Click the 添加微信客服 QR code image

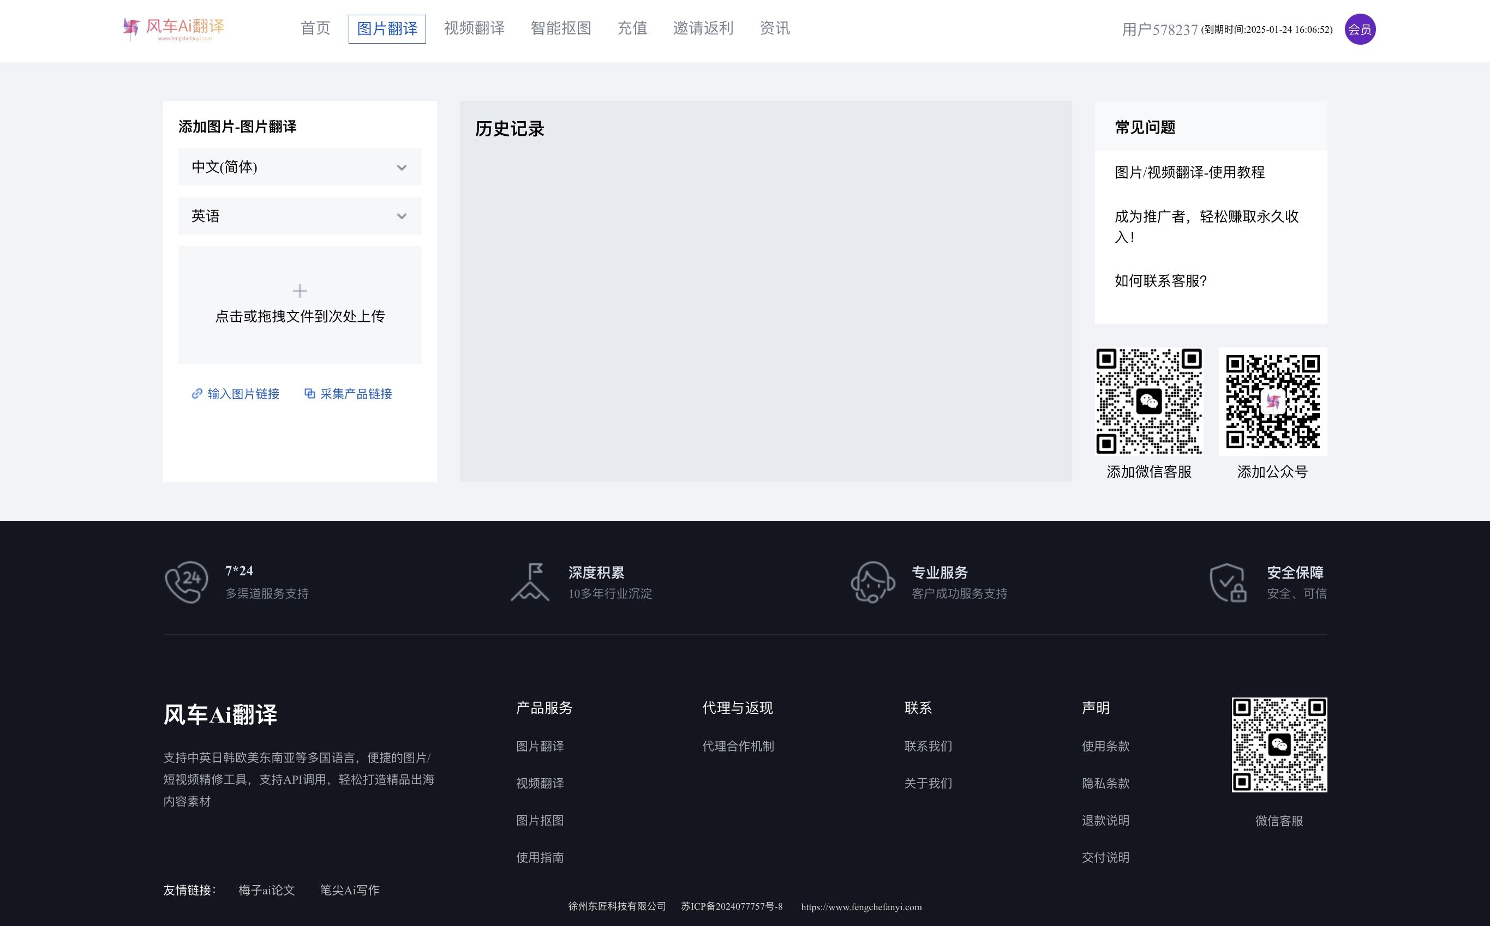pyautogui.click(x=1149, y=402)
